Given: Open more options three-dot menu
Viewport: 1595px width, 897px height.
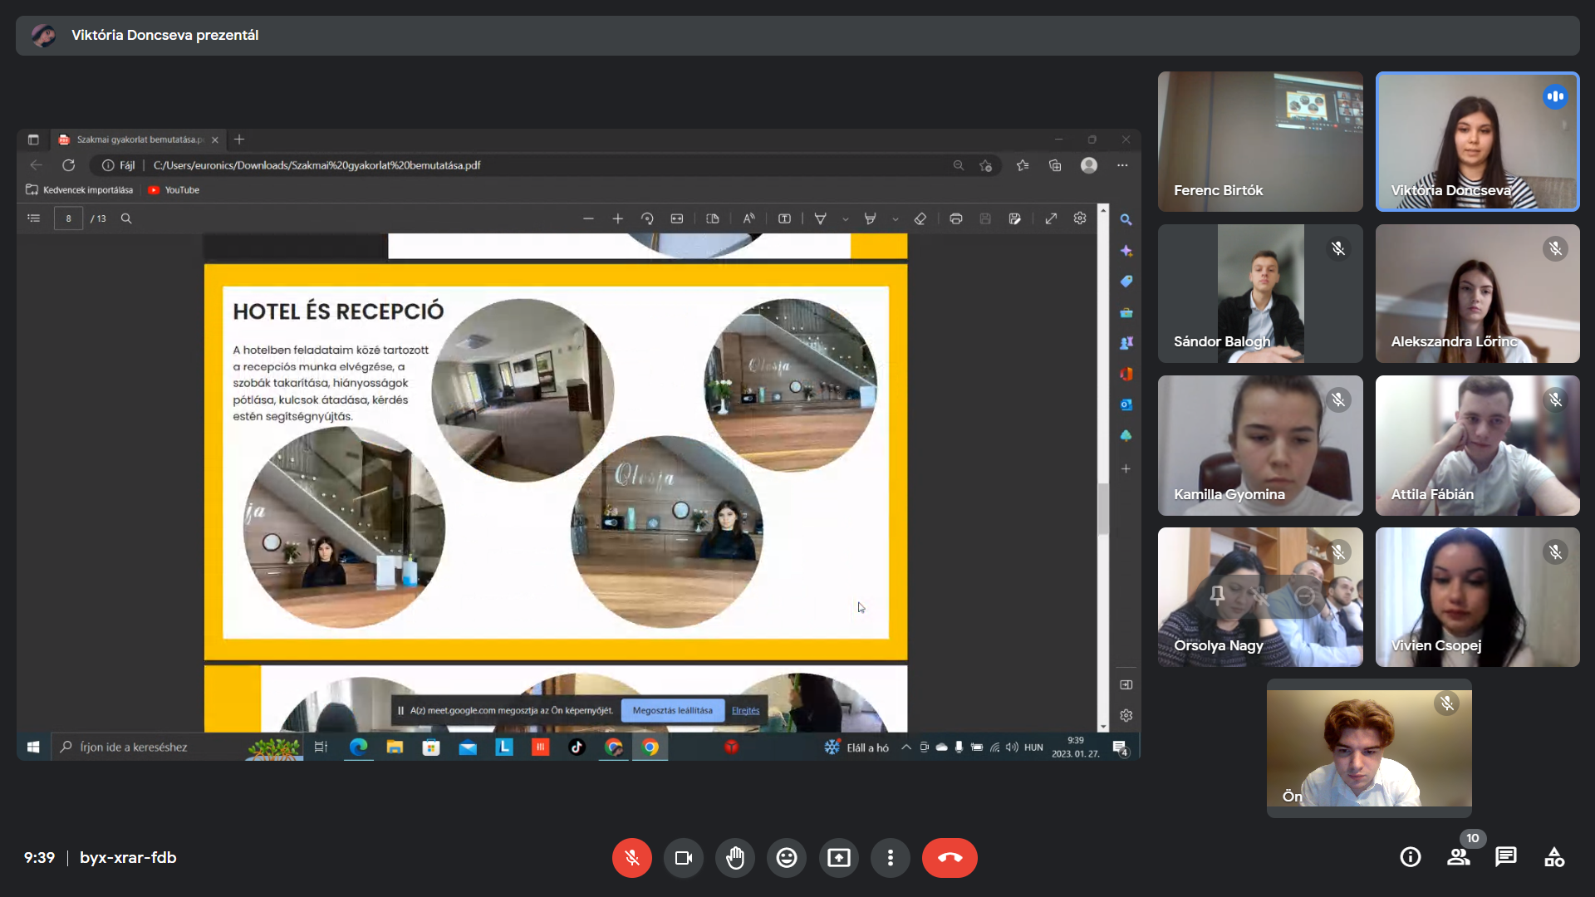Looking at the screenshot, I should (890, 858).
